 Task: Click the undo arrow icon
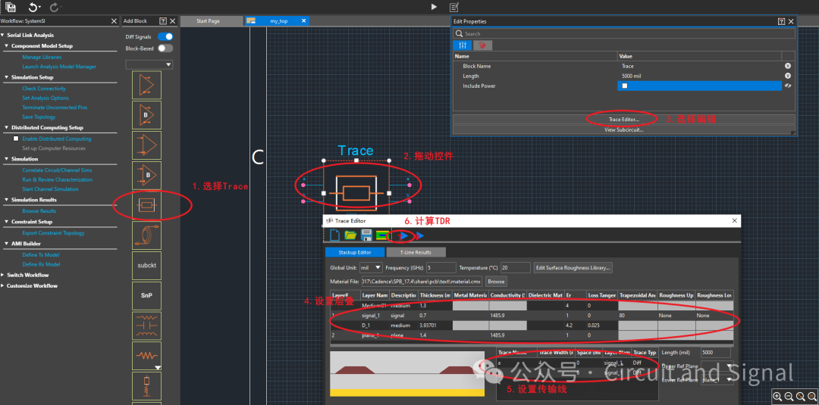pos(34,8)
